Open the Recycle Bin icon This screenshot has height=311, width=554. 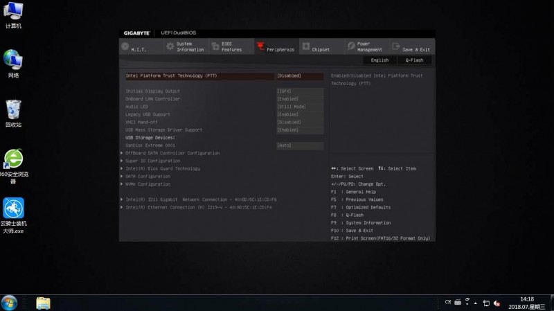point(13,114)
